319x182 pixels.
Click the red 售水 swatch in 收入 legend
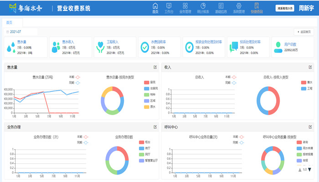(x=304, y=82)
